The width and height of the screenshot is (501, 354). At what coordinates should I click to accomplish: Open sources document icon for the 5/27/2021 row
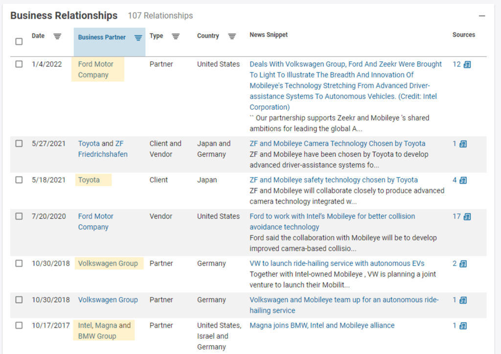(x=463, y=144)
